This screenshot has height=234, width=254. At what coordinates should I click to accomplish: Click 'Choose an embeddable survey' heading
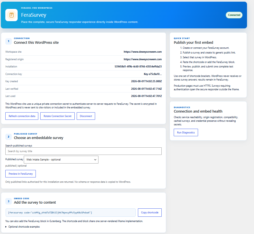(x=39, y=138)
